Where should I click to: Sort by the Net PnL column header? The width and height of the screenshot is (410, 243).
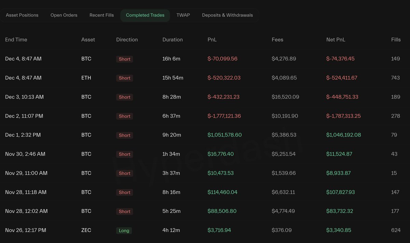tap(336, 40)
